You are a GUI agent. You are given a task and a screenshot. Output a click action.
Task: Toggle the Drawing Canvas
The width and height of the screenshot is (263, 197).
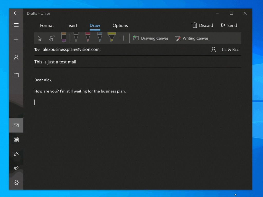(151, 38)
